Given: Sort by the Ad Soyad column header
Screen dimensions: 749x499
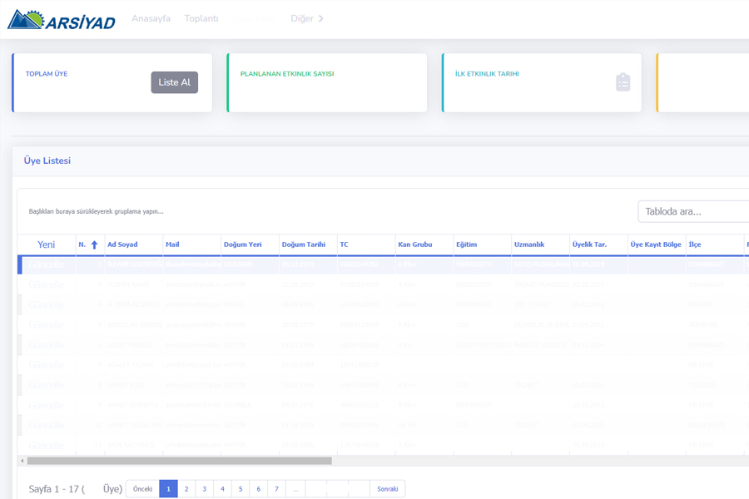Looking at the screenshot, I should pyautogui.click(x=122, y=245).
